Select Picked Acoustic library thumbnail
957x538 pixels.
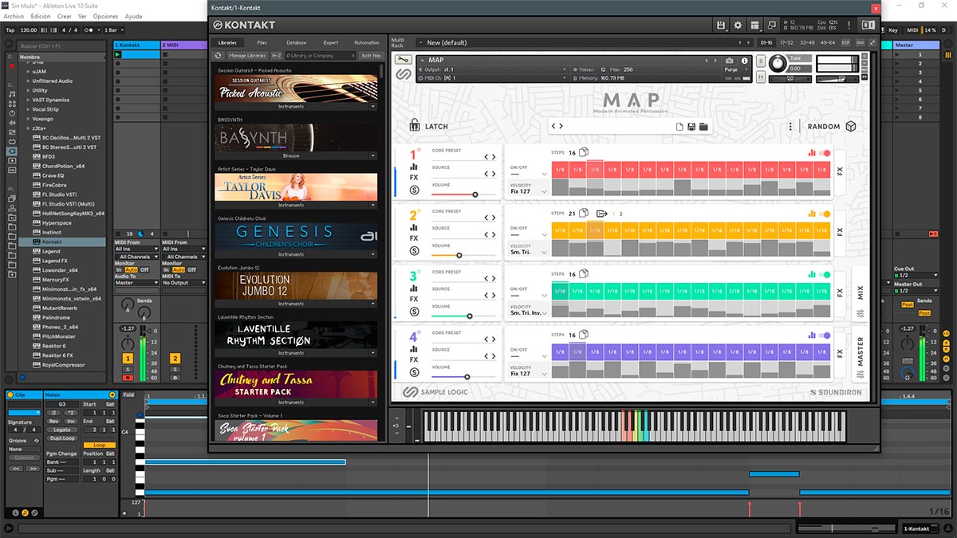(x=297, y=89)
